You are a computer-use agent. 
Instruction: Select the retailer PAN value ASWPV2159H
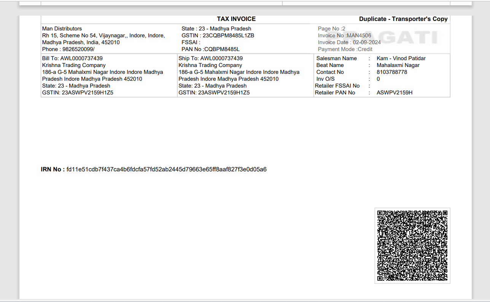click(x=395, y=93)
